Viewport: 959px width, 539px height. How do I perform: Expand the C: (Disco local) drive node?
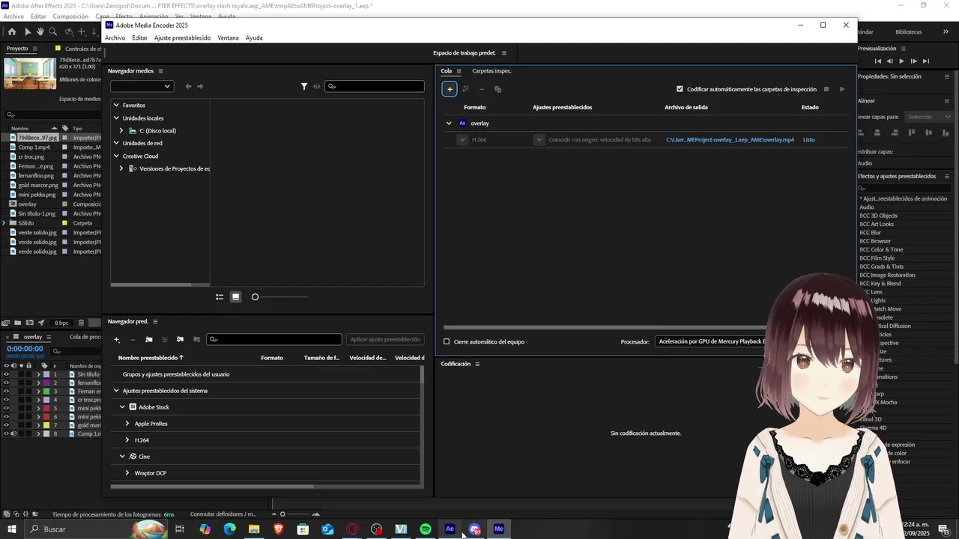(x=121, y=131)
